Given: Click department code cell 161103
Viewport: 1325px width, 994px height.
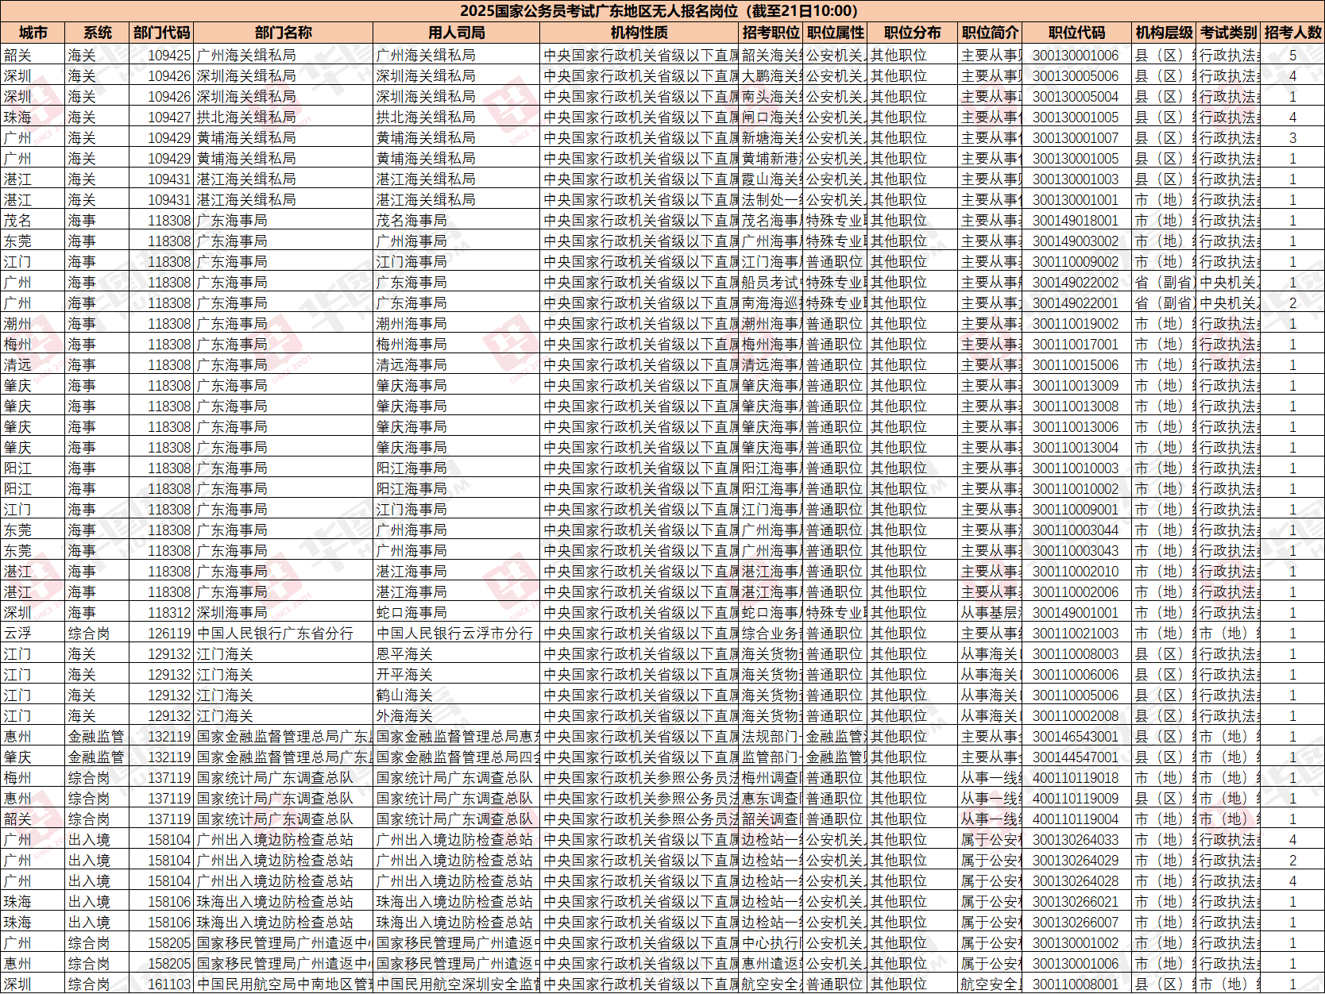Looking at the screenshot, I should point(162,984).
